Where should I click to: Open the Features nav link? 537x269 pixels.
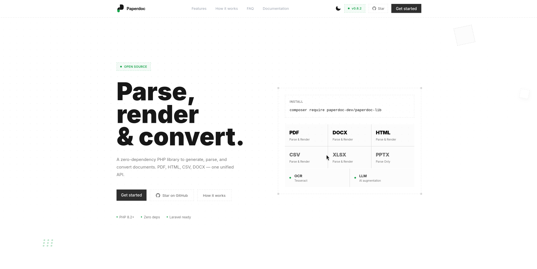[199, 9]
